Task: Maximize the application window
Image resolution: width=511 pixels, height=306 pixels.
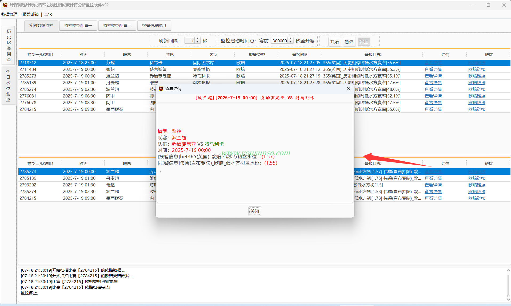Action: coord(488,5)
